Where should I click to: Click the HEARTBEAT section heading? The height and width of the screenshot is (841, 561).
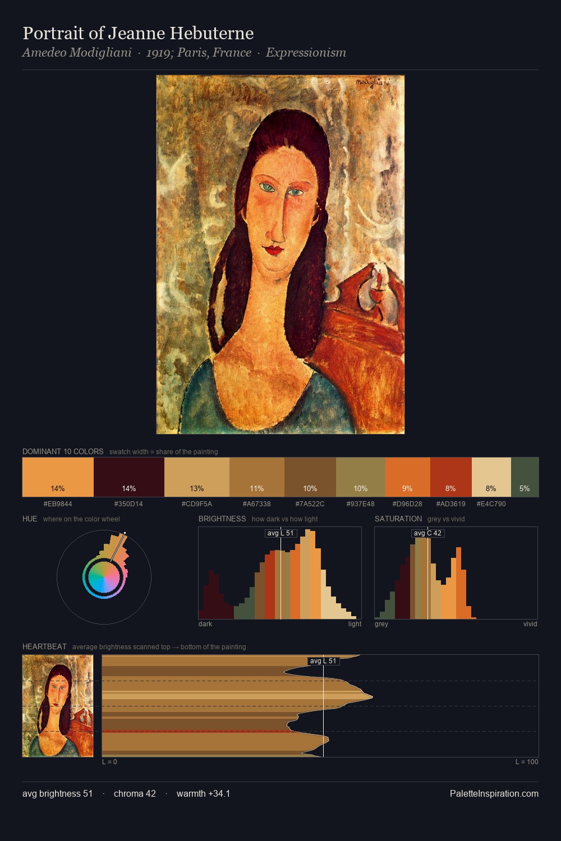(x=44, y=646)
